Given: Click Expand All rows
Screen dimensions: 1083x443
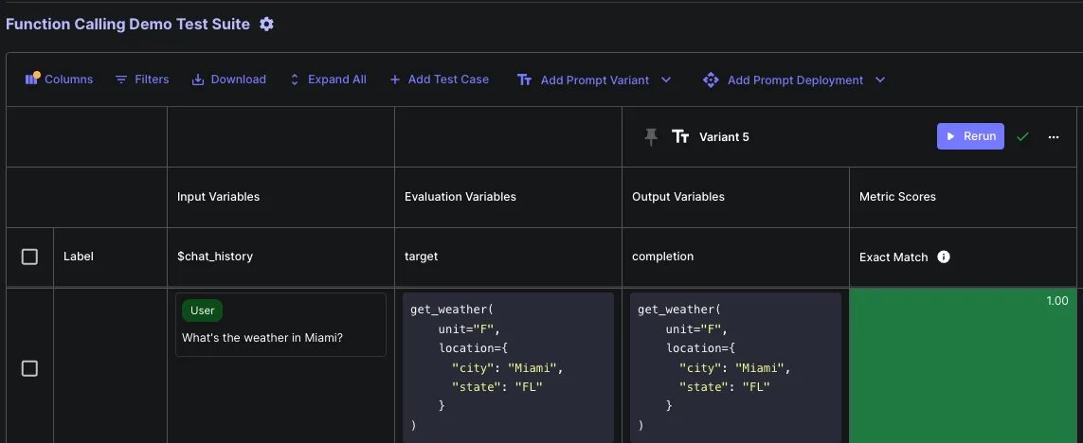Looking at the screenshot, I should pyautogui.click(x=328, y=80).
